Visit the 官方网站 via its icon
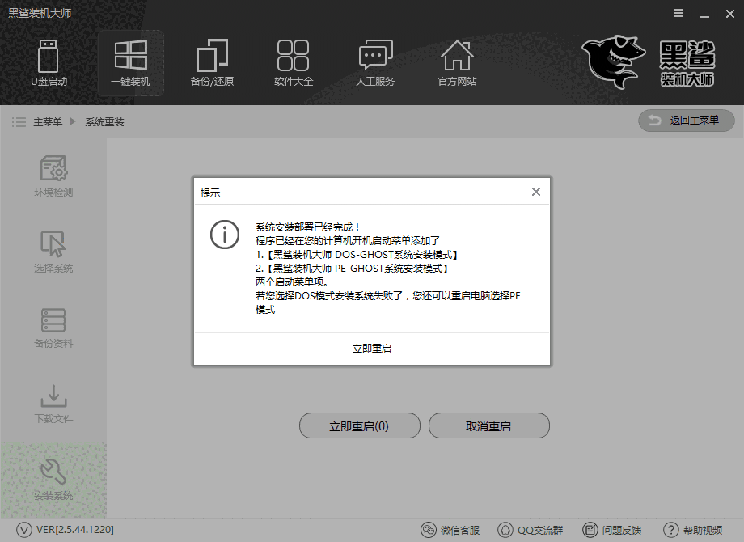The height and width of the screenshot is (542, 744). [x=456, y=63]
